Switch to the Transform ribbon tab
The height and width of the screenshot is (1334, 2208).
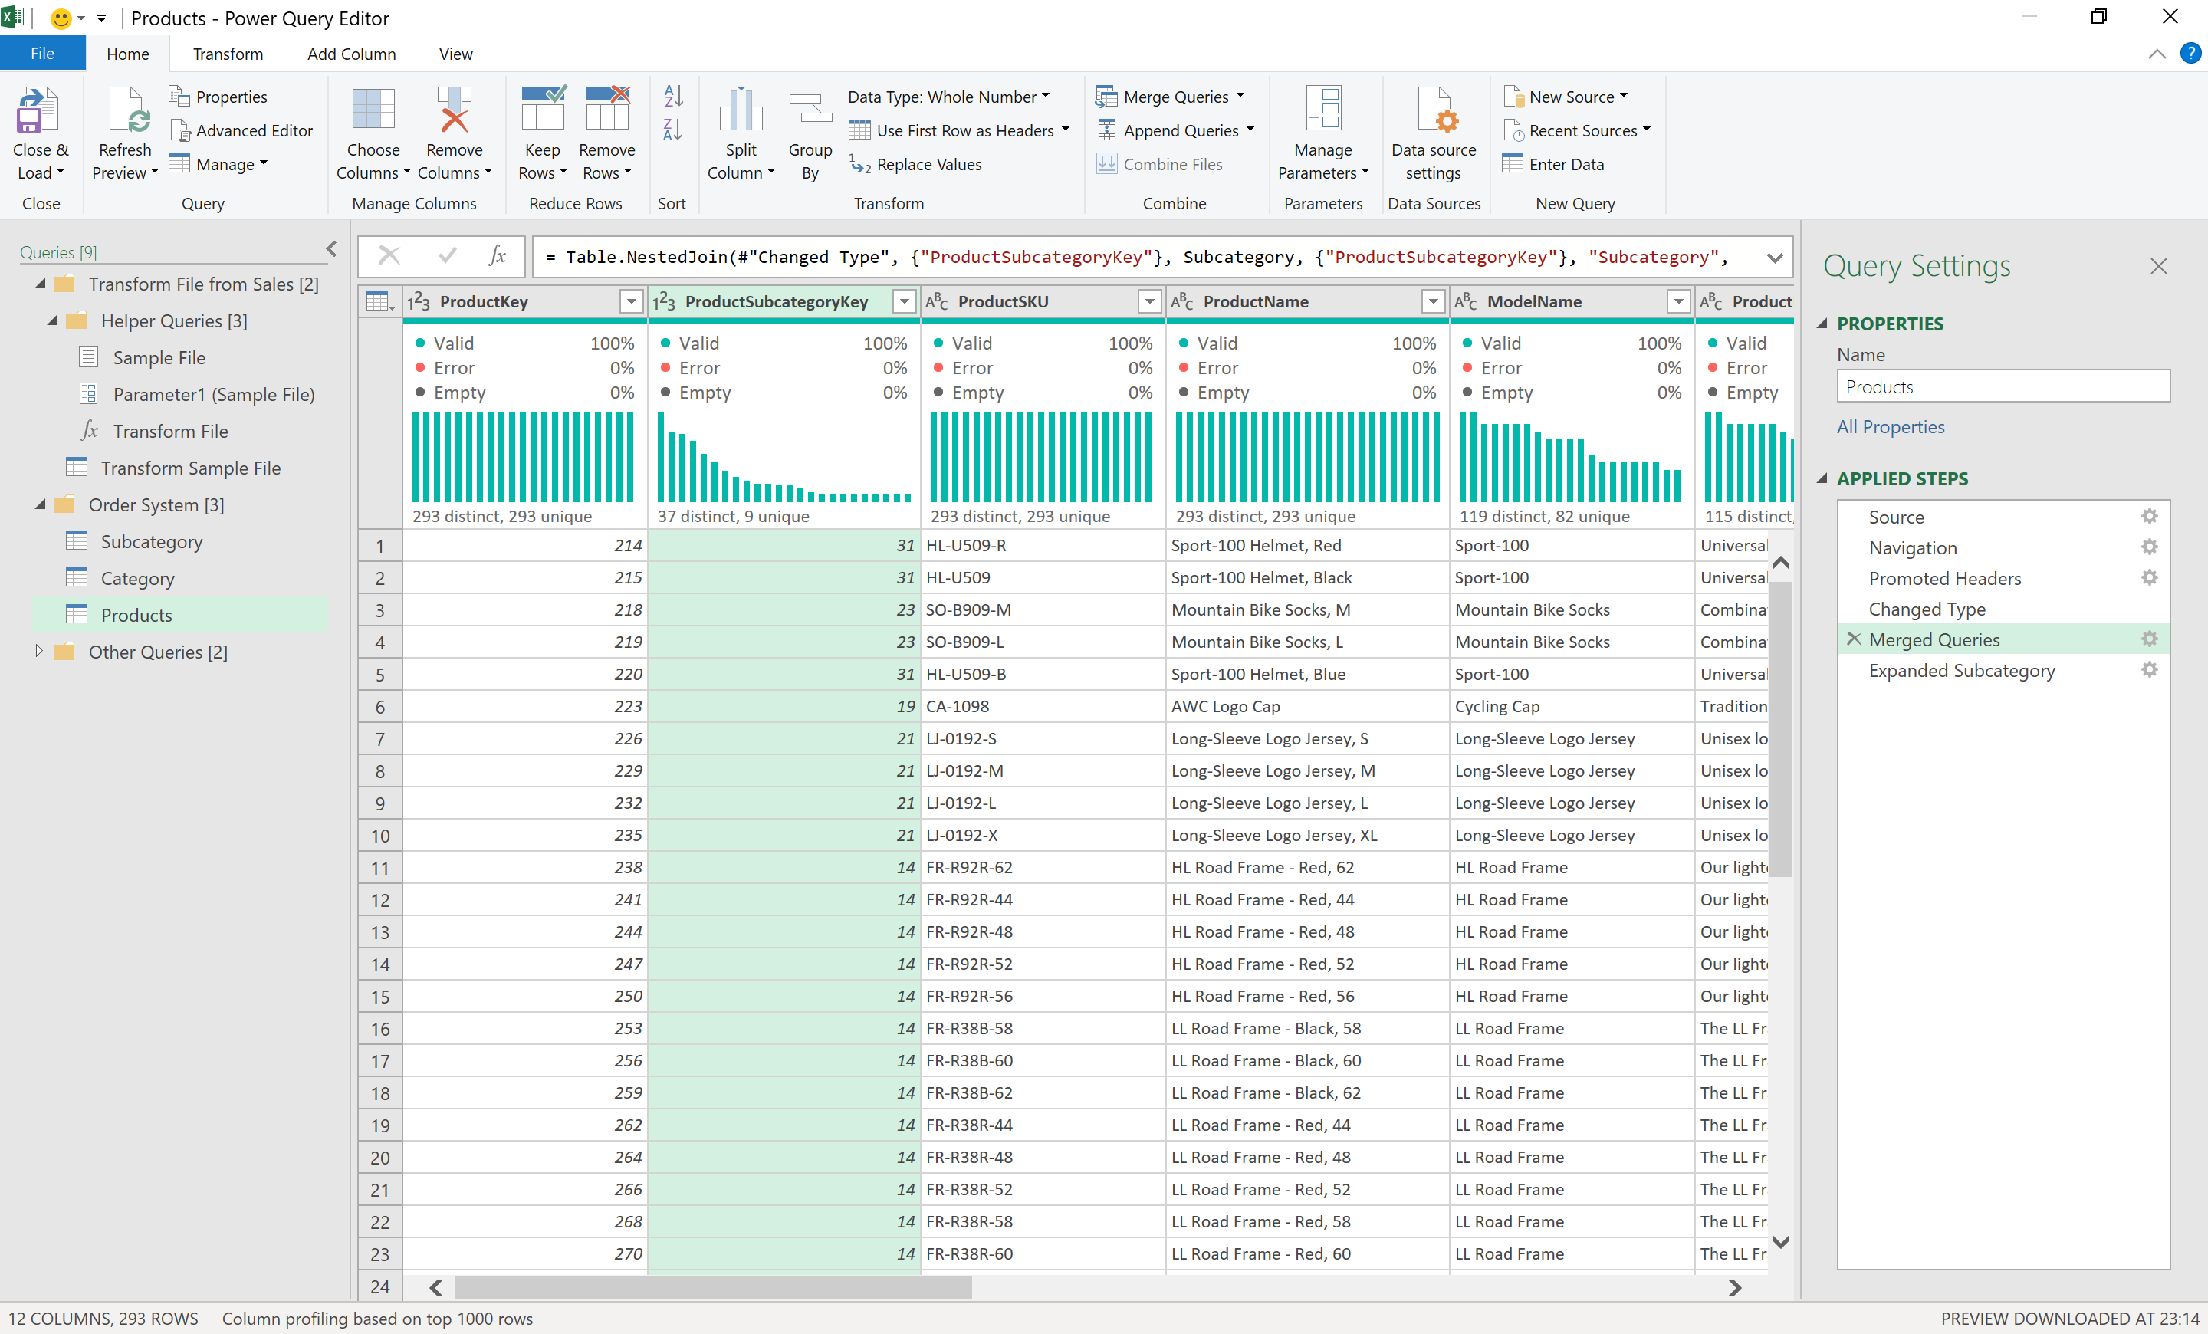tap(228, 54)
